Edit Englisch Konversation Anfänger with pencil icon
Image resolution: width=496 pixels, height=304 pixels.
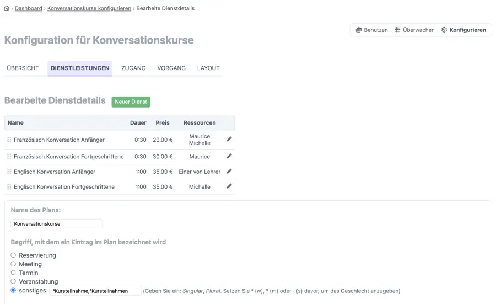click(x=229, y=172)
